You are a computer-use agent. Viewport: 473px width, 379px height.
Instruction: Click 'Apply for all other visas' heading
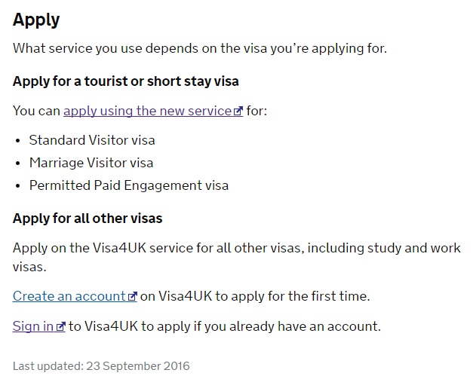click(88, 219)
